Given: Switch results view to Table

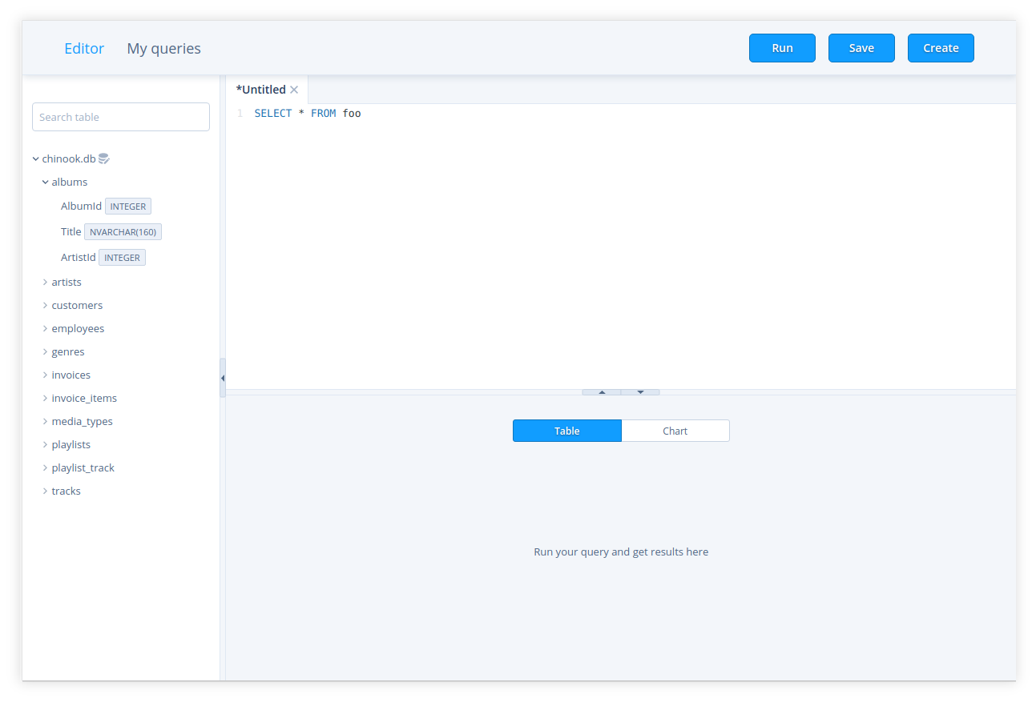Looking at the screenshot, I should (x=566, y=431).
